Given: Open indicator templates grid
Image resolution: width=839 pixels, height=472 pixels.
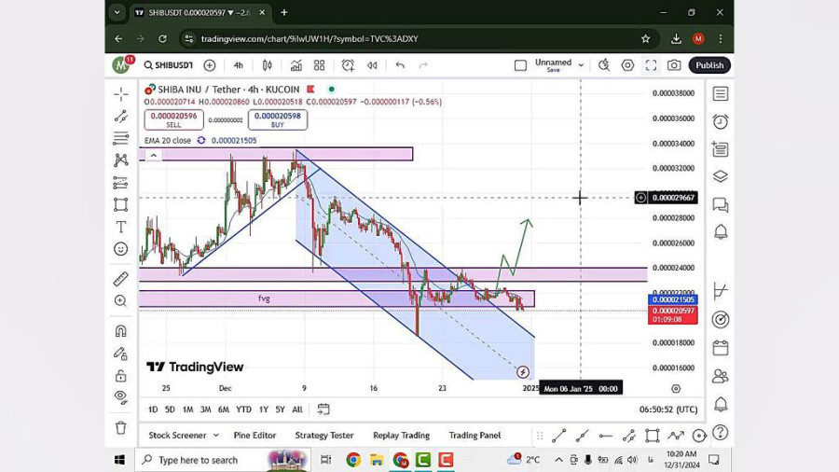Looking at the screenshot, I should click(x=320, y=65).
